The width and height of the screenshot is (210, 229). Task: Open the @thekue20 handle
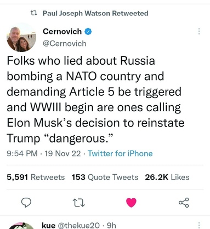click(x=79, y=225)
